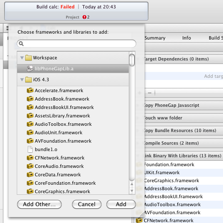This screenshot has width=223, height=223.
Task: Click the AssetsLibrary.framework toolbox icon
Action: point(30,116)
